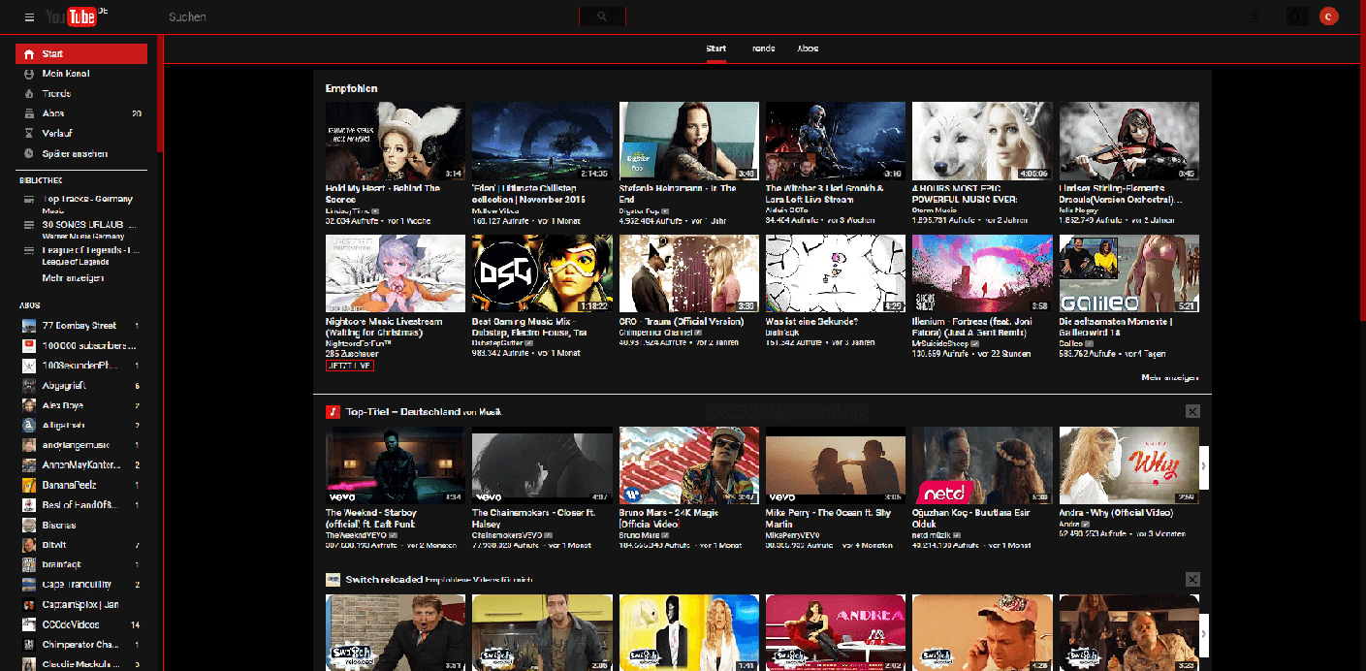This screenshot has width=1366, height=671.
Task: Click the COOckVideos channel avatar
Action: (29, 624)
